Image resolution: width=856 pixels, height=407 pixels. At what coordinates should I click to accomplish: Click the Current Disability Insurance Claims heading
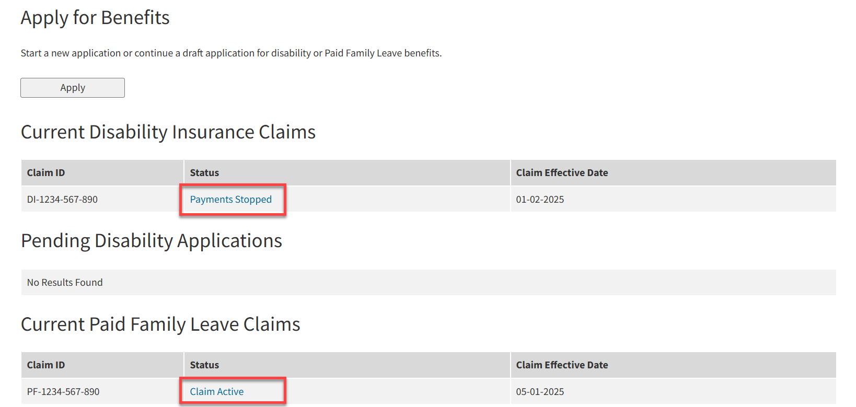pos(168,132)
